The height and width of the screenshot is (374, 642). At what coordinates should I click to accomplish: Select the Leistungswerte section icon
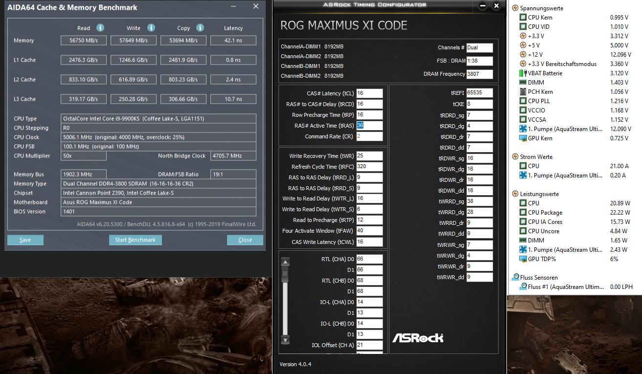[x=515, y=194]
